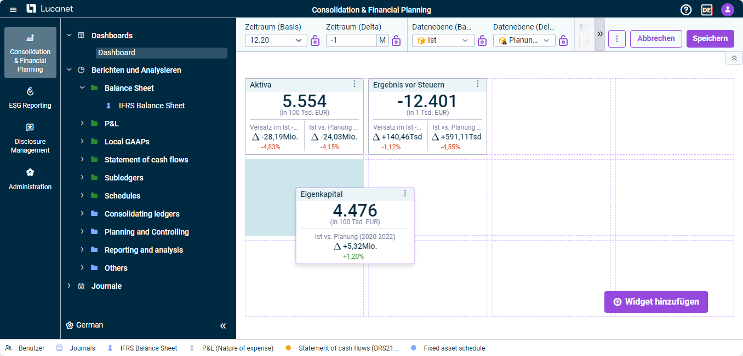
Task: Open Disclosure Management module
Action: [x=30, y=138]
